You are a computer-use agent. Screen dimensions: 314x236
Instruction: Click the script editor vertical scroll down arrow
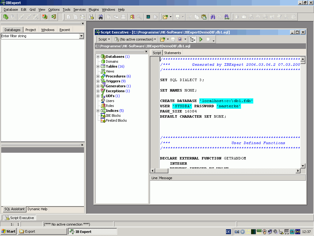tap(303, 166)
